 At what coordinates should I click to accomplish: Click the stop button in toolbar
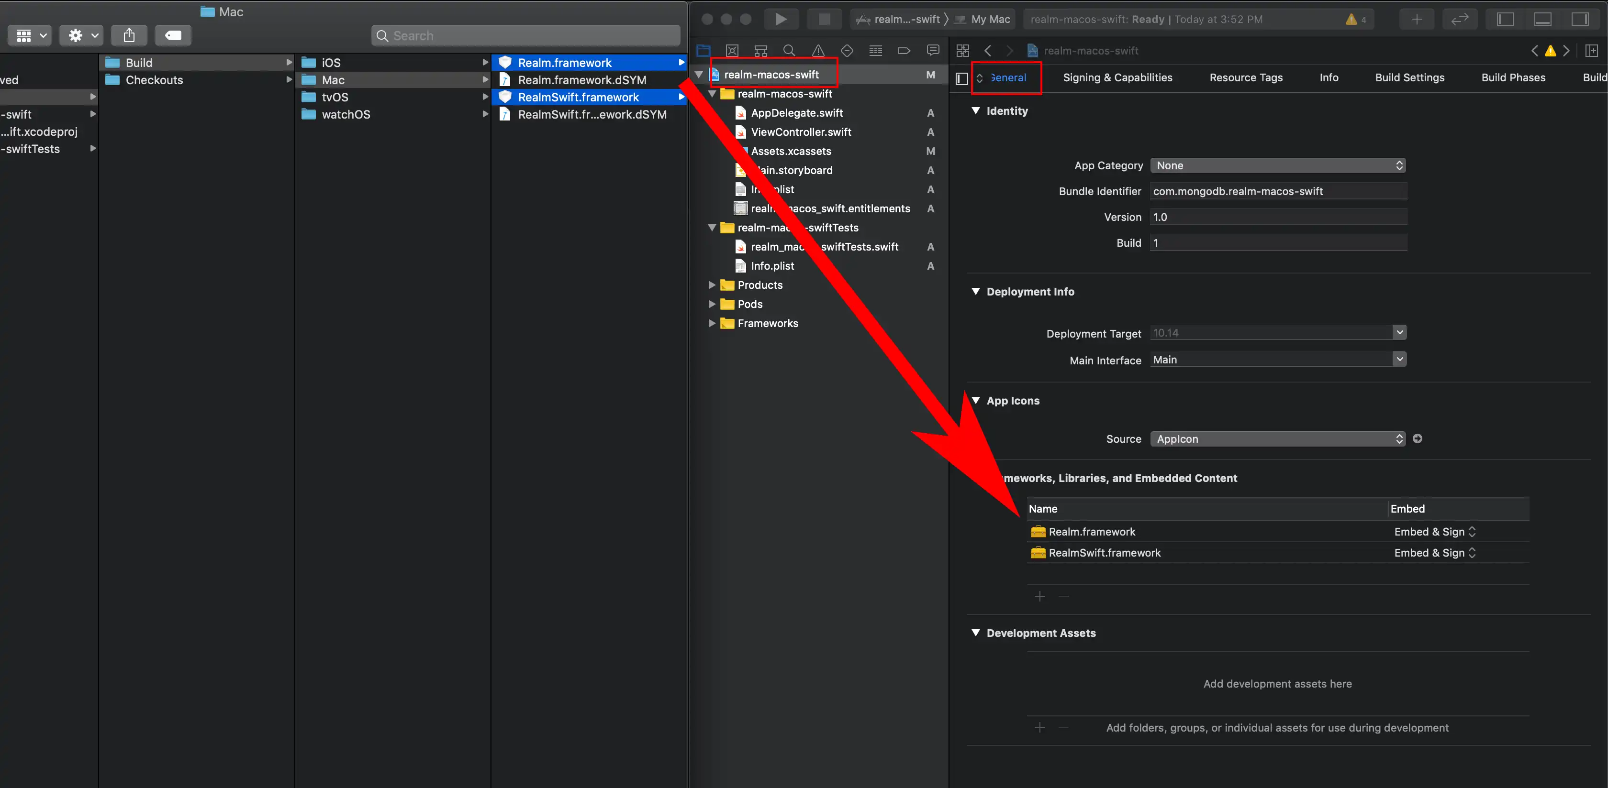coord(825,19)
